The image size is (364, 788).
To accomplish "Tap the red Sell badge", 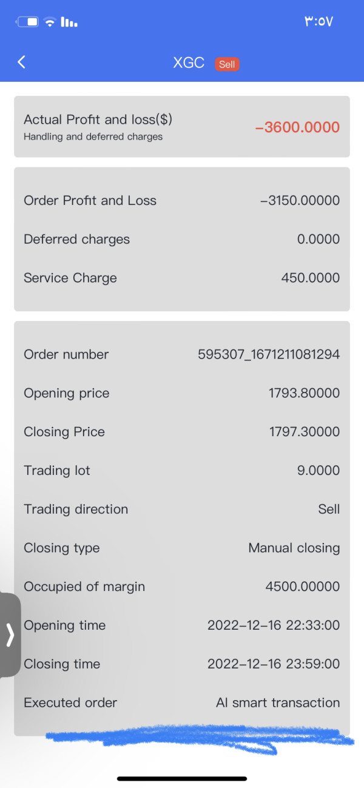I will click(227, 64).
